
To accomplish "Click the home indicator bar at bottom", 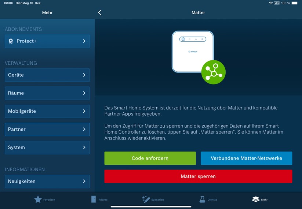I will [151, 207].
